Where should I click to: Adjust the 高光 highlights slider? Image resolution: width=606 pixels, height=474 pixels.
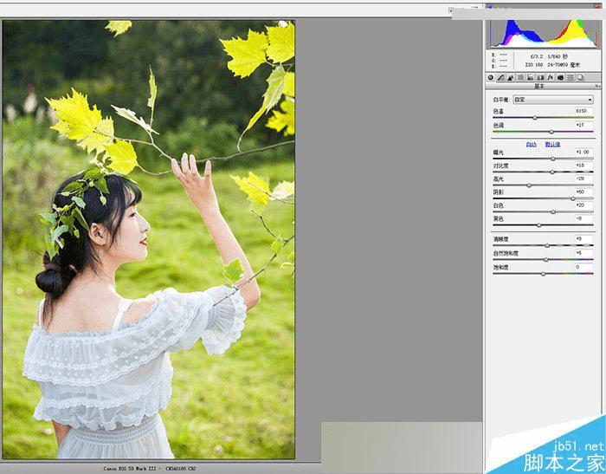pos(543,185)
